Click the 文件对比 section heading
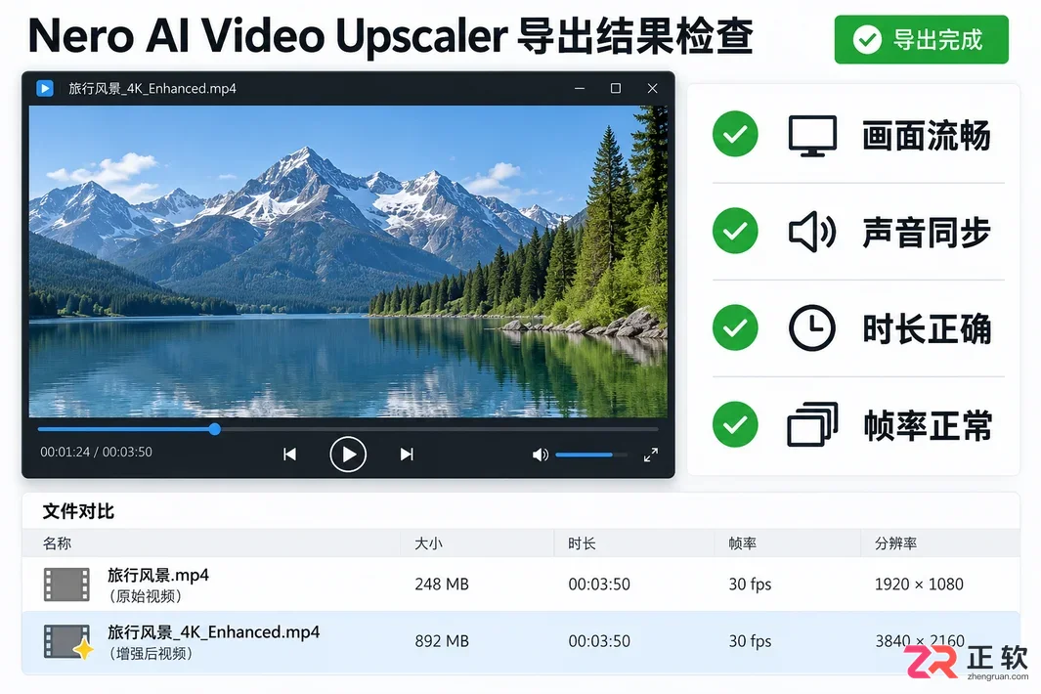The height and width of the screenshot is (694, 1041). point(78,511)
